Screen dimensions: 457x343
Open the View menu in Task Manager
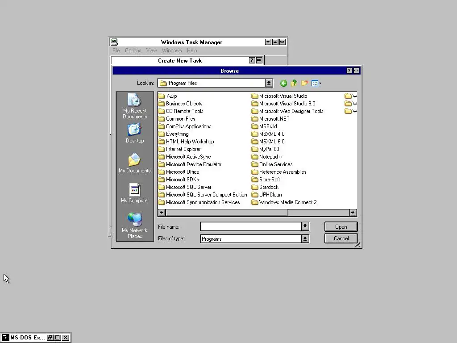pos(152,50)
